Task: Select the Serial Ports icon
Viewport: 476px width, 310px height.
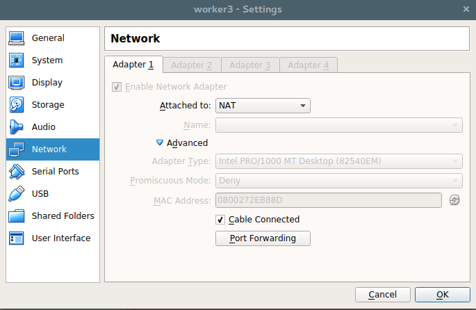Action: tap(17, 171)
